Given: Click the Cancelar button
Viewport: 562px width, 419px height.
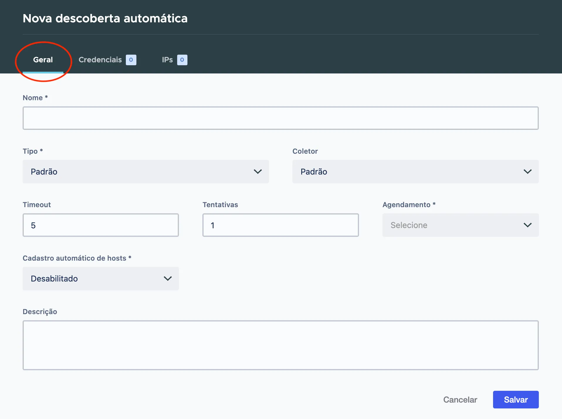Looking at the screenshot, I should coord(460,400).
